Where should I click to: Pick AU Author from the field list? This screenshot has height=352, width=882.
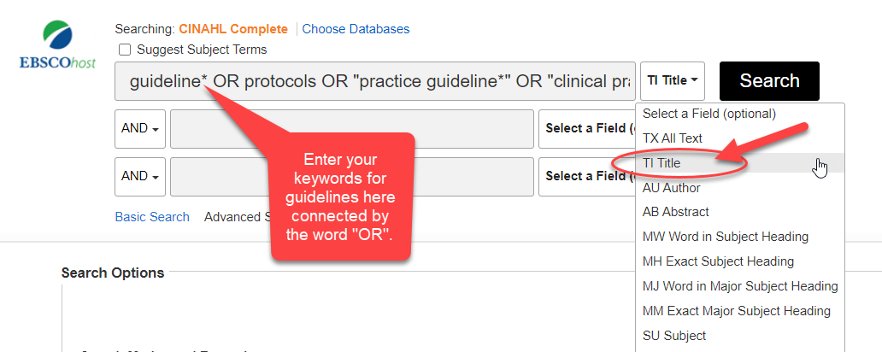[x=671, y=188]
